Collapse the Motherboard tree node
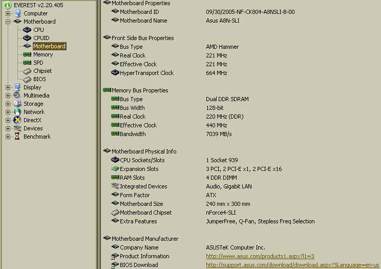This screenshot has width=381, height=269. (x=8, y=22)
